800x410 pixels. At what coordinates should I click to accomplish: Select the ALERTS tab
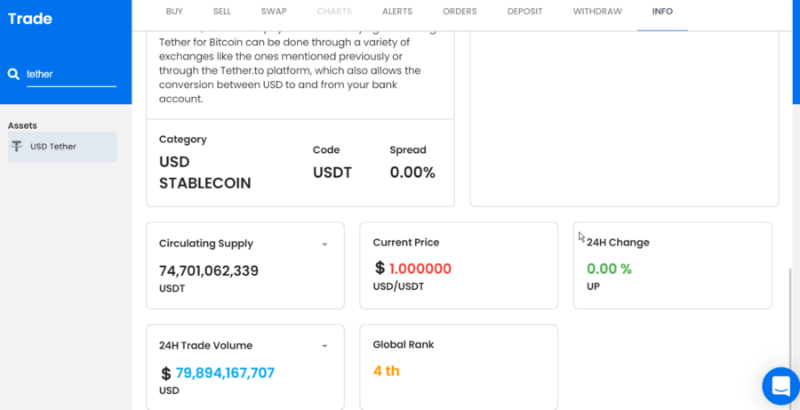[397, 12]
